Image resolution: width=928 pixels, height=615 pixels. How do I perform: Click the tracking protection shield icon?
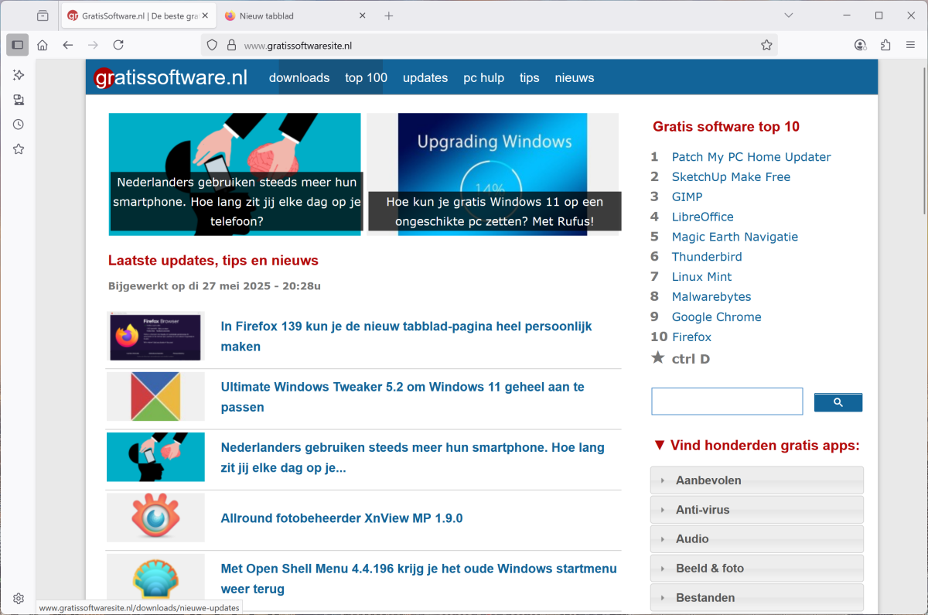213,45
